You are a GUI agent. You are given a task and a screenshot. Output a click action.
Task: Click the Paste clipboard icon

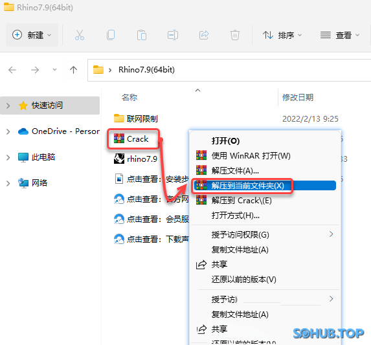pos(142,35)
